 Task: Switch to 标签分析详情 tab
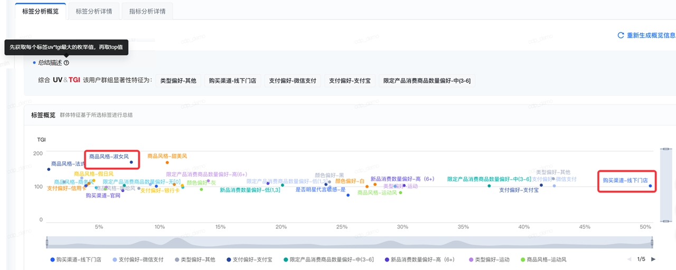[93, 11]
